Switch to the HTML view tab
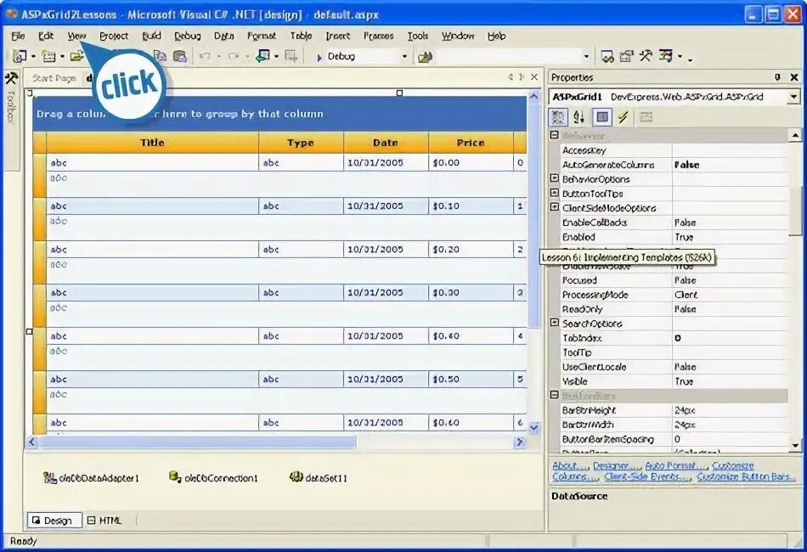 point(104,521)
